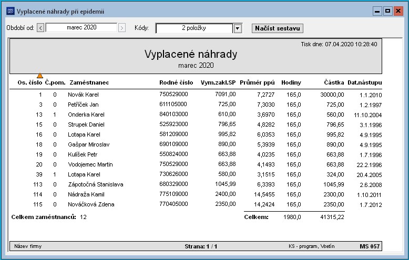The height and width of the screenshot is (260, 409).
Task: Click the Strana: 1 / 1 page indicator
Action: click(201, 246)
